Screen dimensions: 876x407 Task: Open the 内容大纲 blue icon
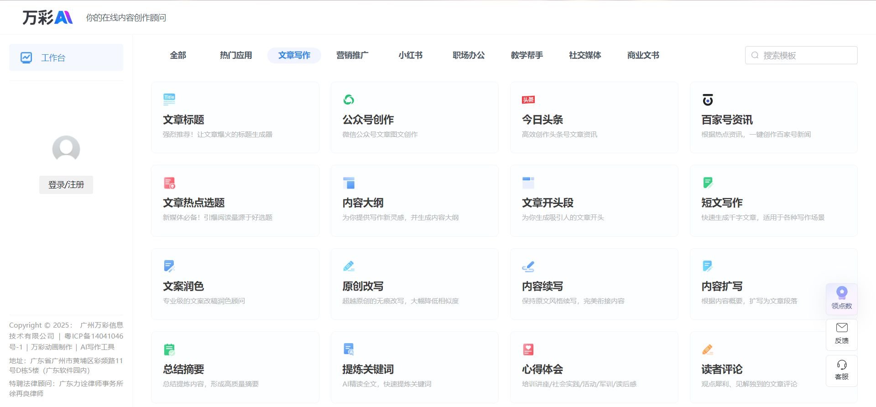[x=349, y=183]
